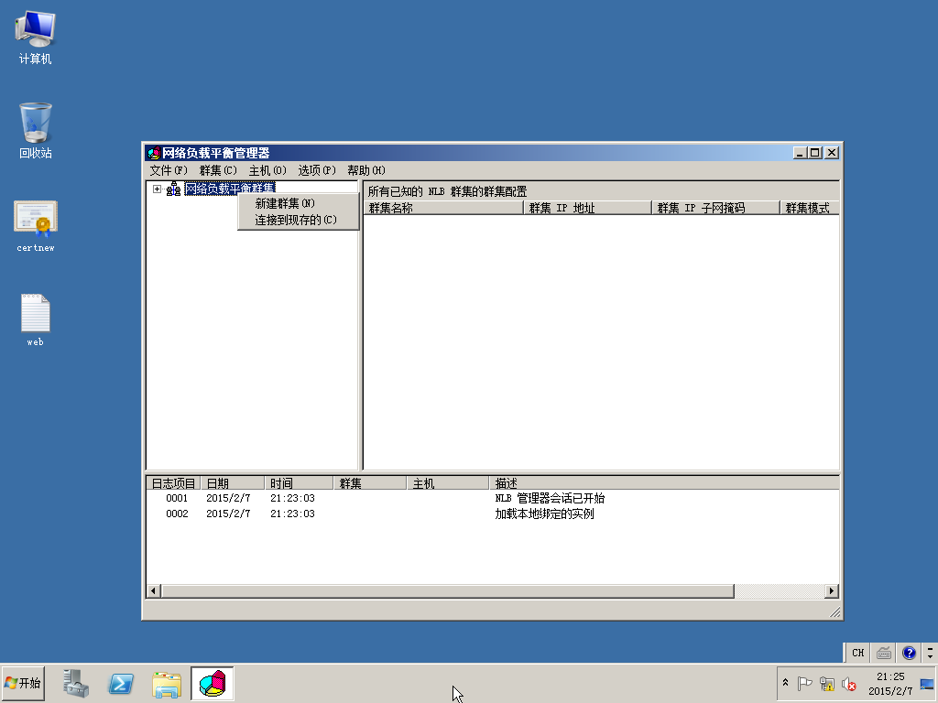Sort by 群集 IP 地址 column header

tap(587, 208)
